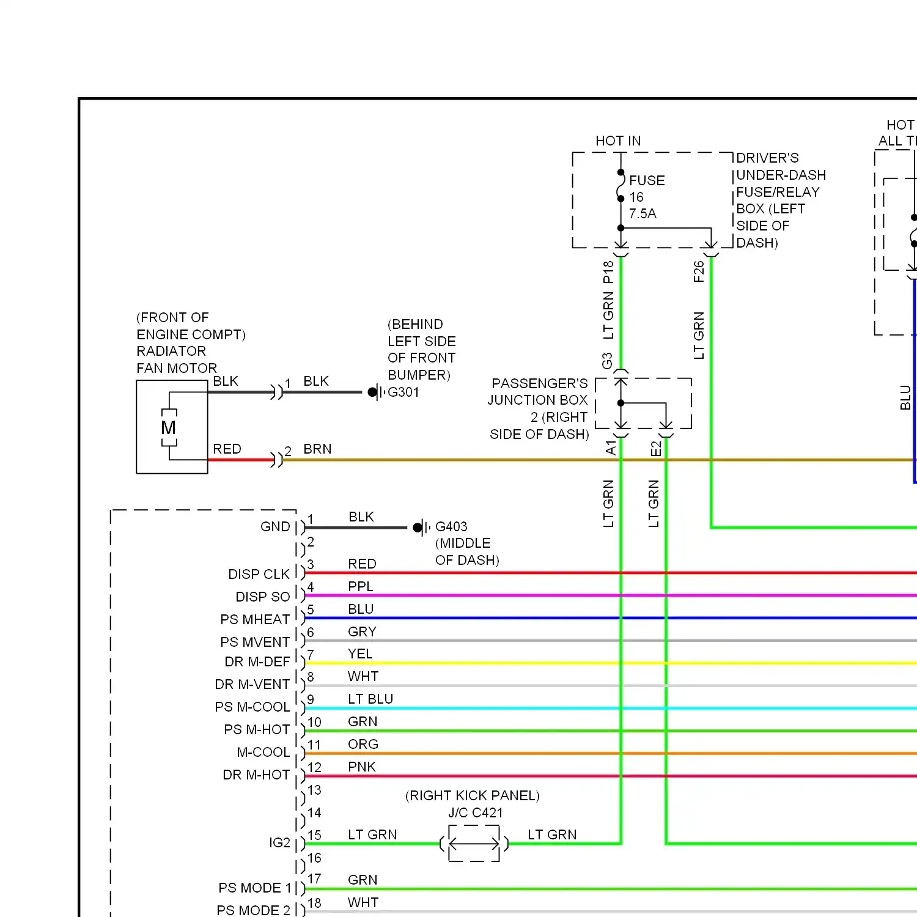Click pin number 16 on the connector

click(x=314, y=858)
